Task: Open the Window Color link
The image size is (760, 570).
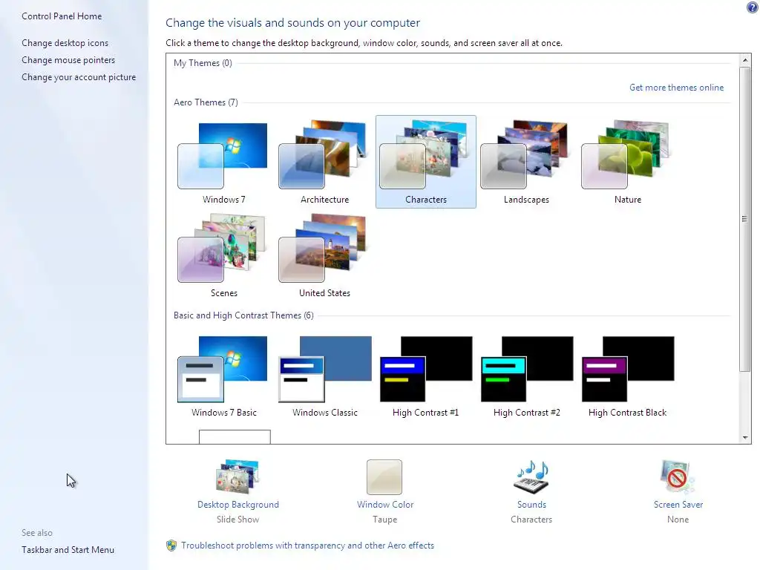Action: click(385, 505)
